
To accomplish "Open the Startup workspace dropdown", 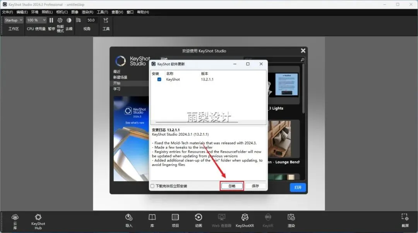I will tap(14, 20).
